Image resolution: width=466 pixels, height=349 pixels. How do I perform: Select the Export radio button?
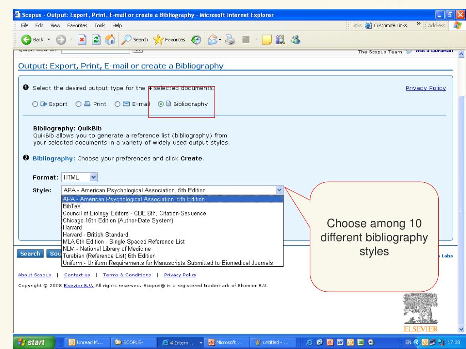tap(35, 104)
